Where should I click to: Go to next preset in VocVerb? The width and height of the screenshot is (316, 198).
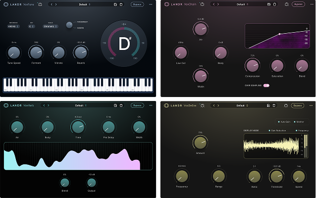click(x=49, y=105)
